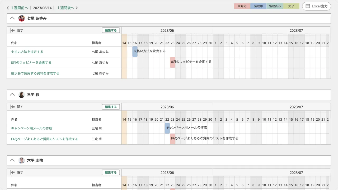Click the green 完了 status color swatch
Image resolution: width=338 pixels, height=190 pixels.
click(x=291, y=6)
